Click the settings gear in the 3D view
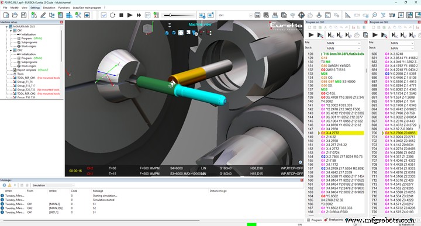Screen dimensions: 421x226 pyautogui.click(x=300, y=162)
